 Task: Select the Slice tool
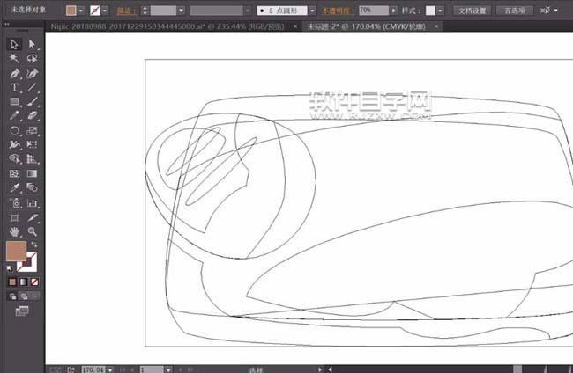point(32,217)
